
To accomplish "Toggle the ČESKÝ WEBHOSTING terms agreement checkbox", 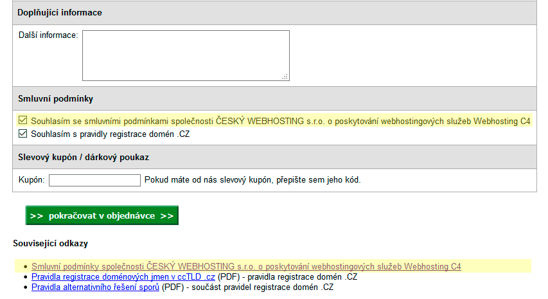I will click(23, 121).
